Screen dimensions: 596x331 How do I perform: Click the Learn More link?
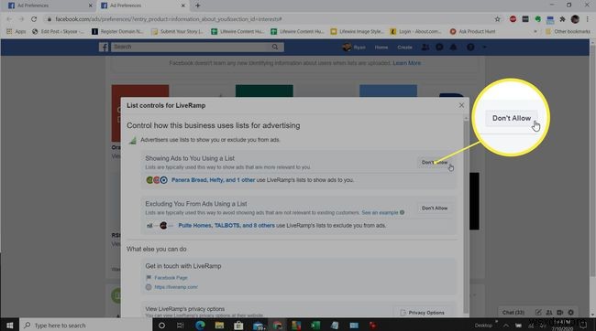tap(407, 63)
